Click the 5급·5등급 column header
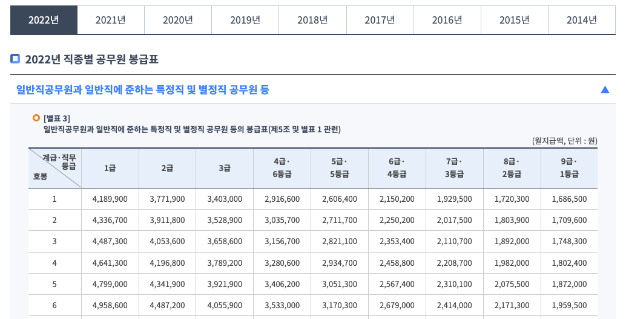This screenshot has height=319, width=626. coord(340,168)
